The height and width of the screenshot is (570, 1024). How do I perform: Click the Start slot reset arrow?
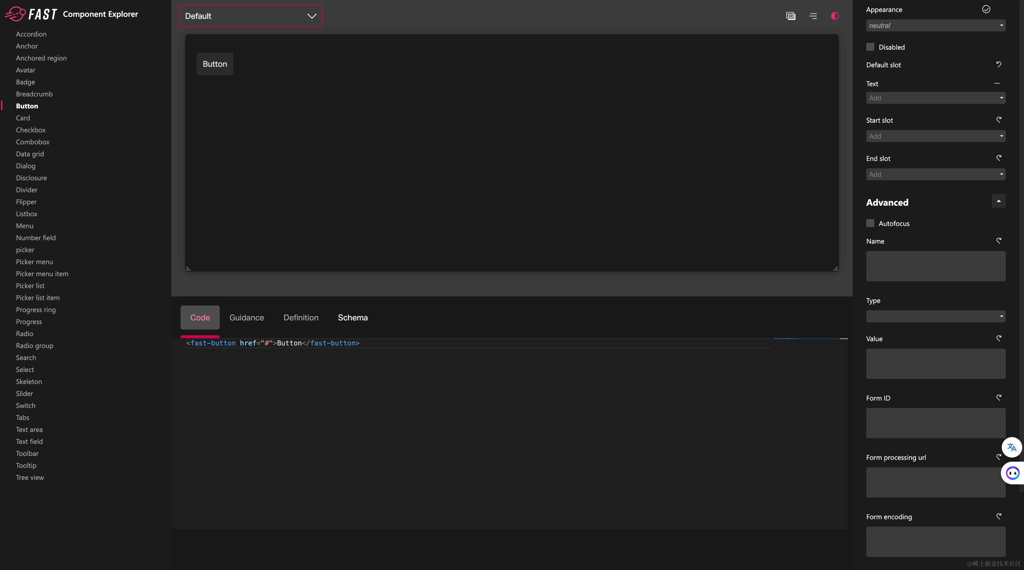click(998, 120)
